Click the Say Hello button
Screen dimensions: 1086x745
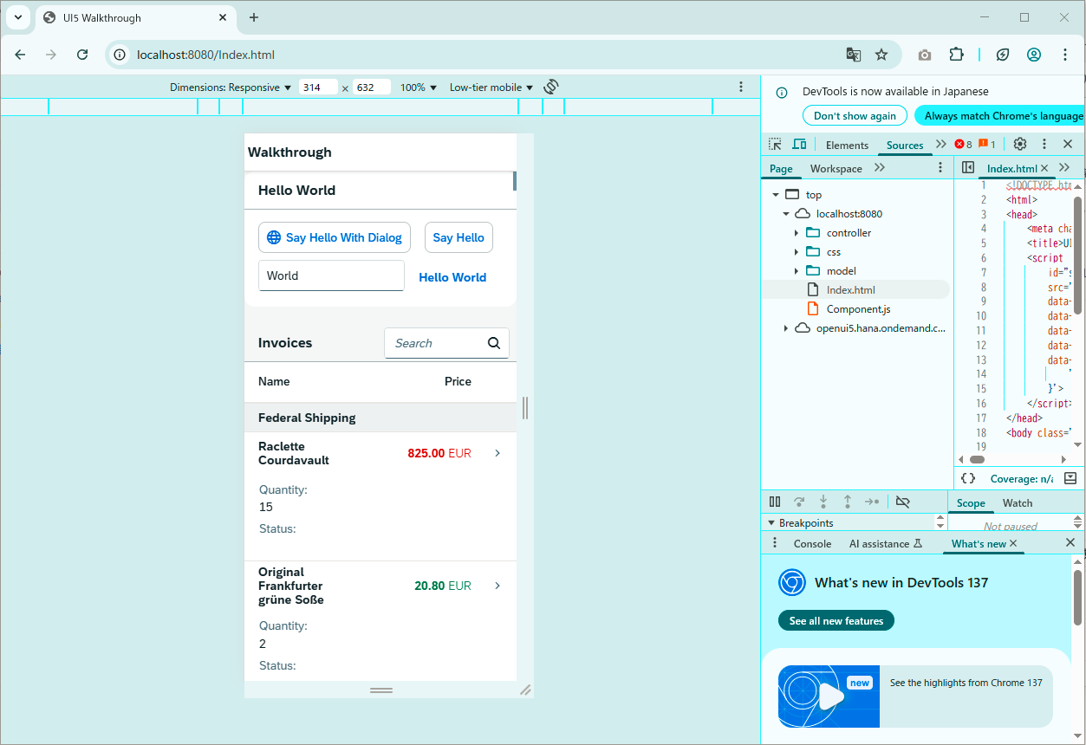click(x=458, y=237)
